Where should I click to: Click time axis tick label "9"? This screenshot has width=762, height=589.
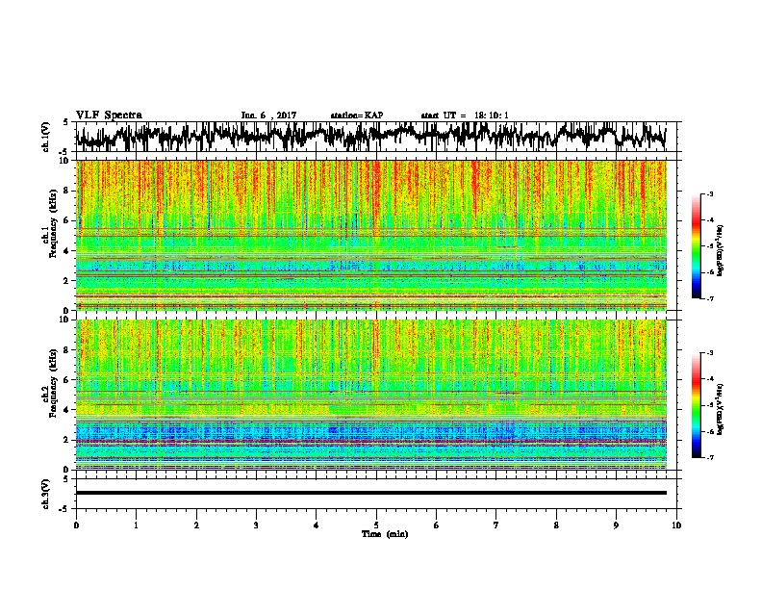click(x=616, y=525)
